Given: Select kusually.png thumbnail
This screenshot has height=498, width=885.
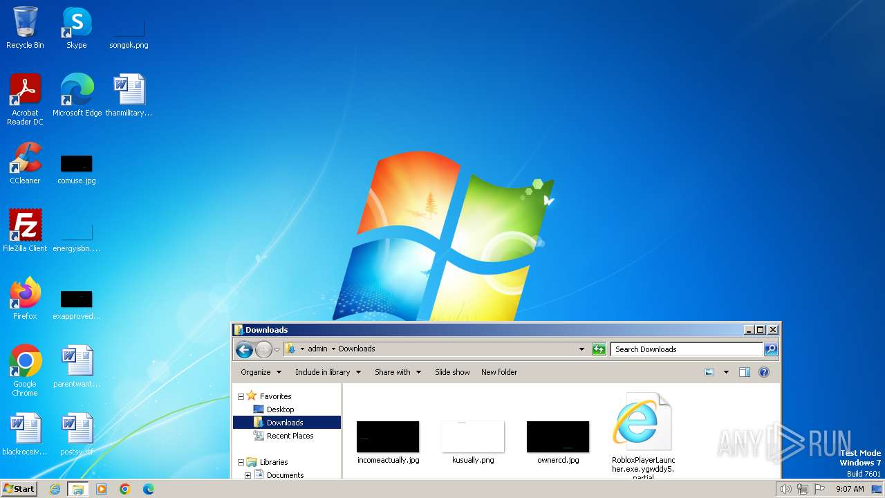Looking at the screenshot, I should point(473,443).
